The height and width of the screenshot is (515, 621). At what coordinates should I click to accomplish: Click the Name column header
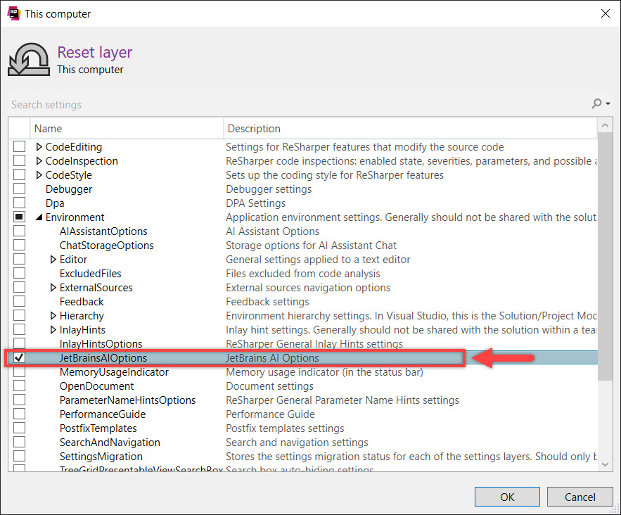(x=127, y=128)
